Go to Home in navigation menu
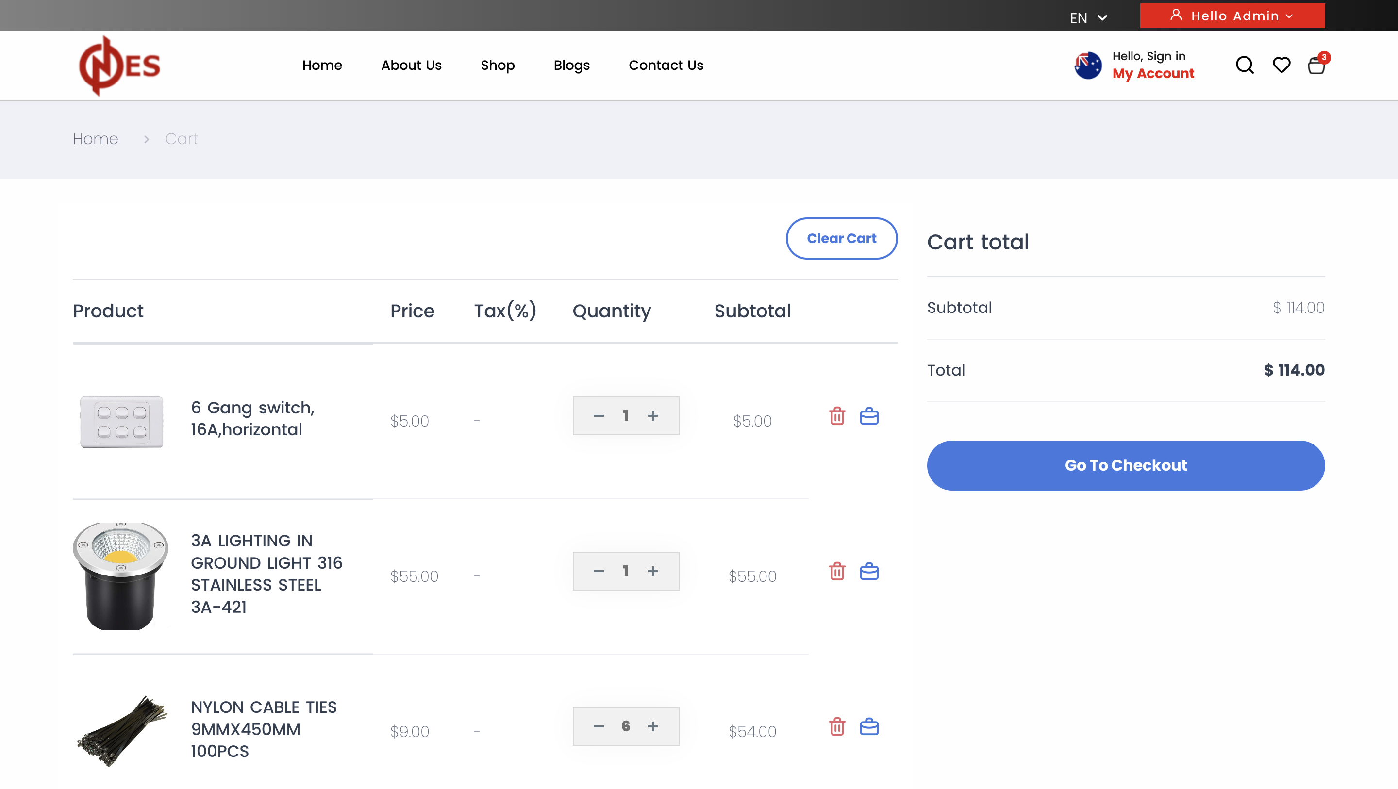Viewport: 1398px width, 789px height. (x=322, y=65)
